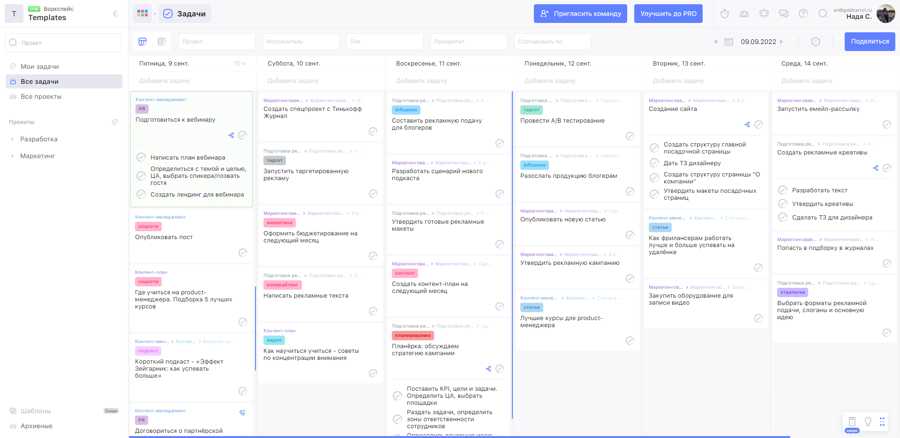Complete 'Запустить емейл-рассылку' task
Screen dimensions: 900x438
(x=887, y=124)
